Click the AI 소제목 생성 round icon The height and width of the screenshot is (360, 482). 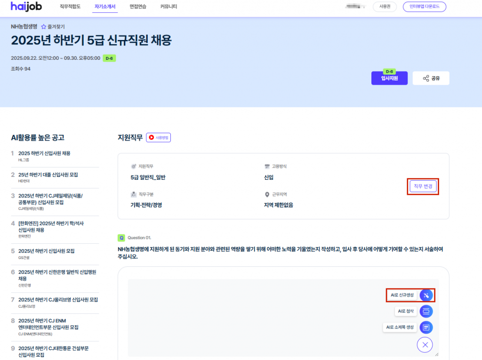tap(426, 327)
